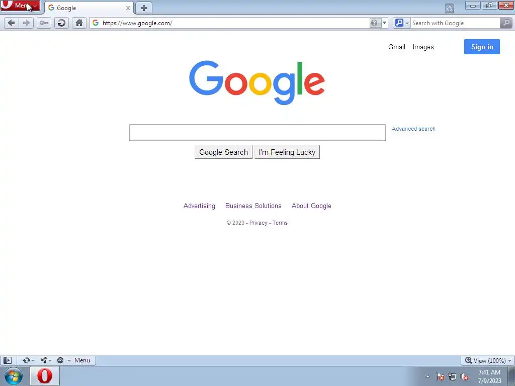Viewport: 515px width, 386px height.
Task: Open the Advertising link
Action: (199, 206)
